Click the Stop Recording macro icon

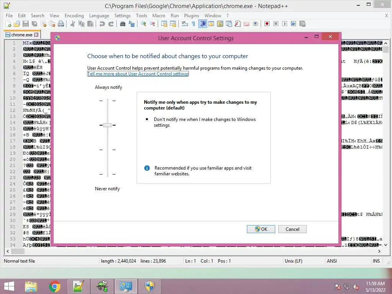point(276,24)
